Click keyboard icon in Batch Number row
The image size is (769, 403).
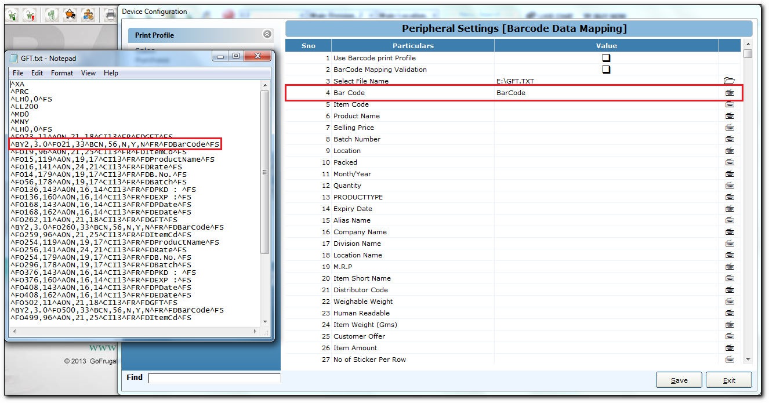coord(730,139)
